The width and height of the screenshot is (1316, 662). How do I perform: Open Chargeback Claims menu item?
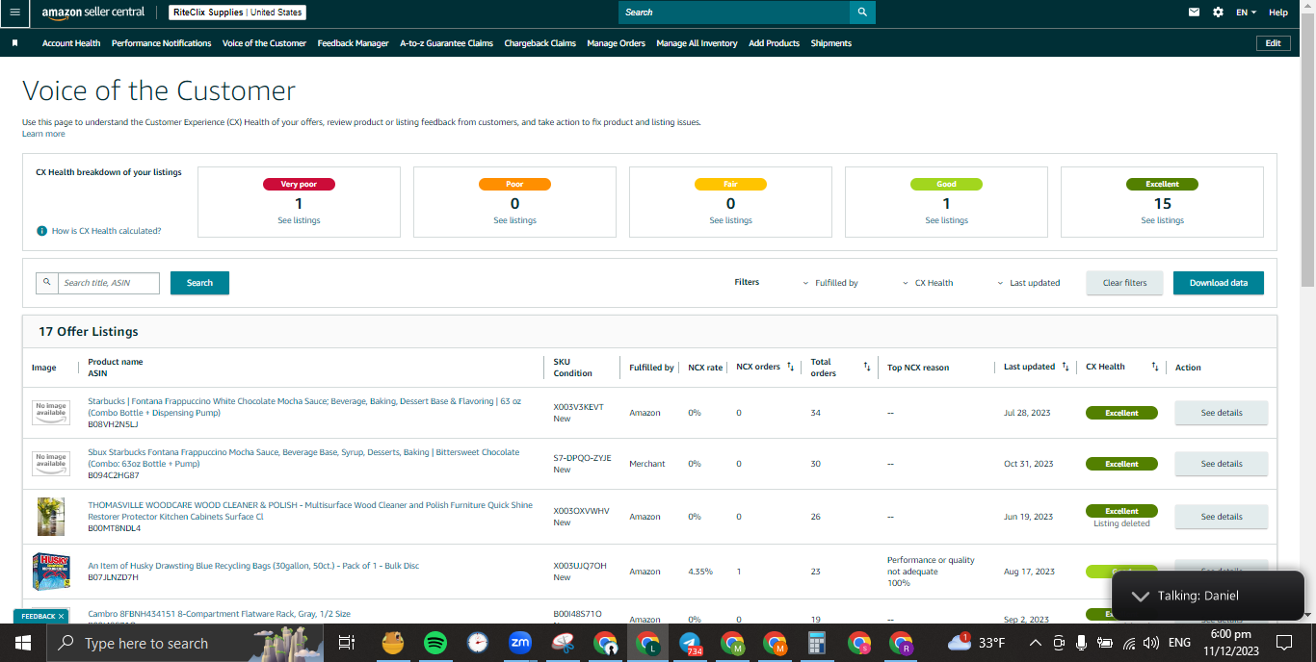point(540,43)
